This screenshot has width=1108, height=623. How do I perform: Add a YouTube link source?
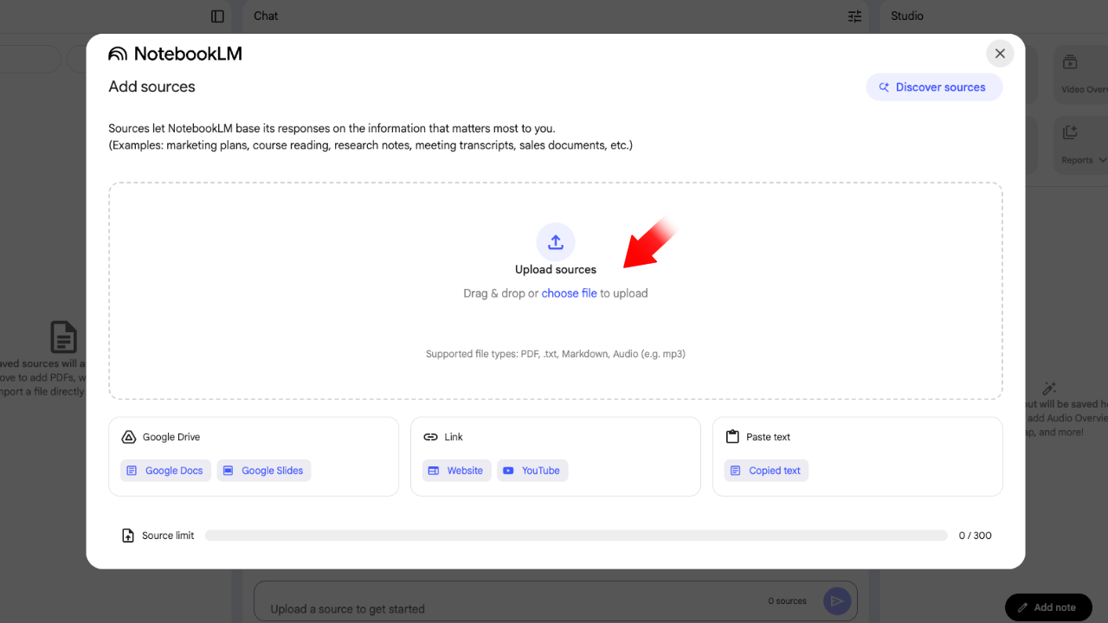[532, 471]
